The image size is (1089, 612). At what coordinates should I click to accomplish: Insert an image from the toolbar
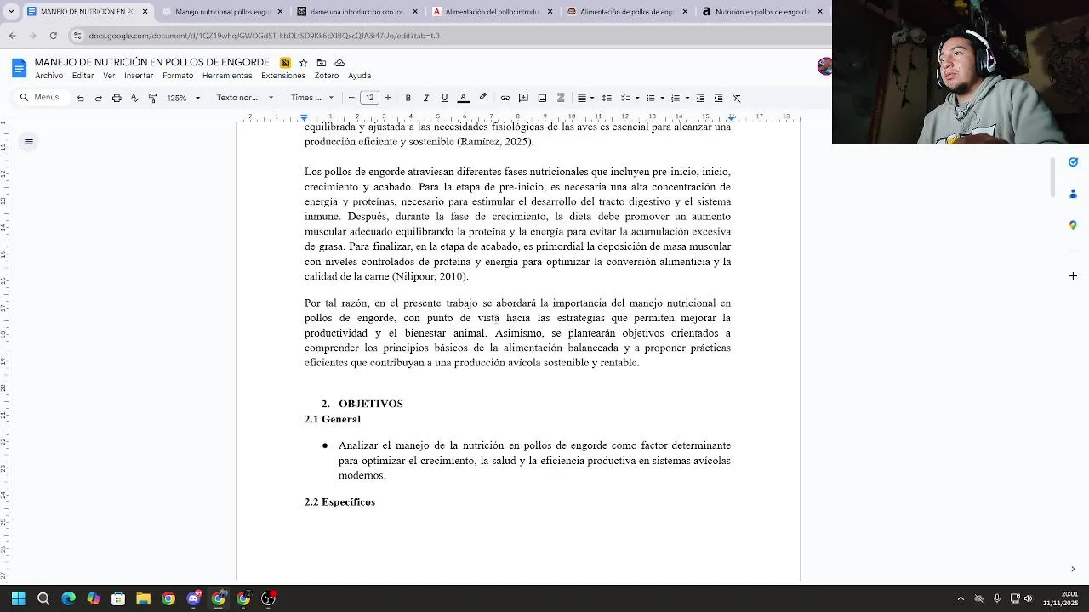point(542,98)
